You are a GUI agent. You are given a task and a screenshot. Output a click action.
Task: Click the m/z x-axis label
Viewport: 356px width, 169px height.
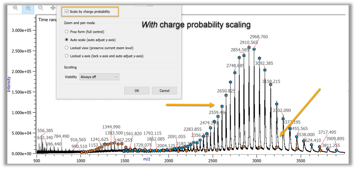click(147, 159)
